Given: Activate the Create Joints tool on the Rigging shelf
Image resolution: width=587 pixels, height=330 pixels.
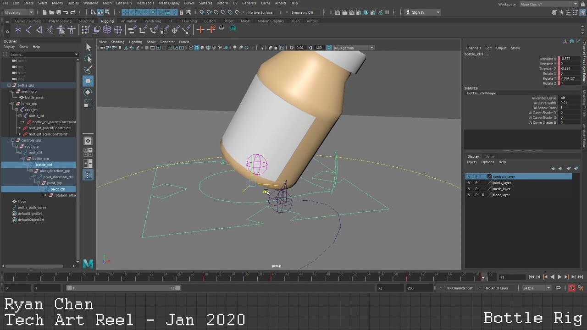Looking at the screenshot, I should (x=17, y=29).
